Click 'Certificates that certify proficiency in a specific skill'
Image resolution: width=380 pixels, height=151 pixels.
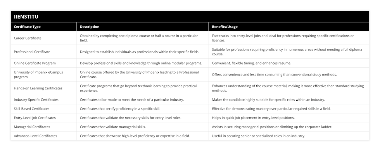143,109
